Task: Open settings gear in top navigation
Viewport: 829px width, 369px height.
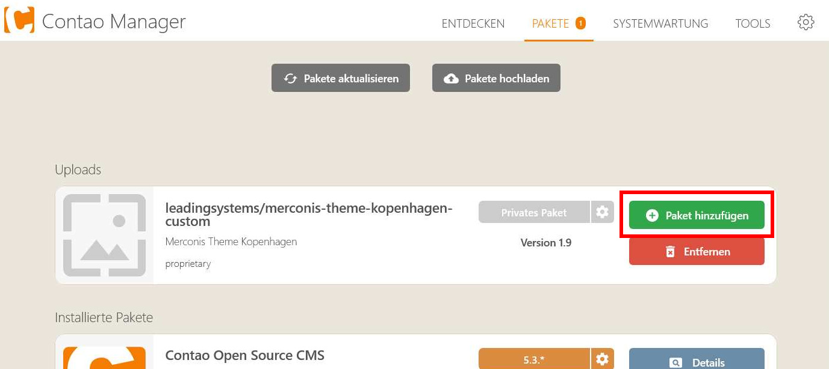Action: pos(806,23)
